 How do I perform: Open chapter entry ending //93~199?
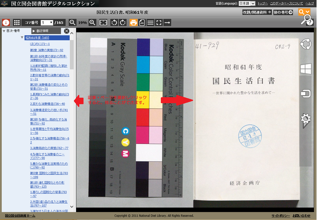(49, 175)
